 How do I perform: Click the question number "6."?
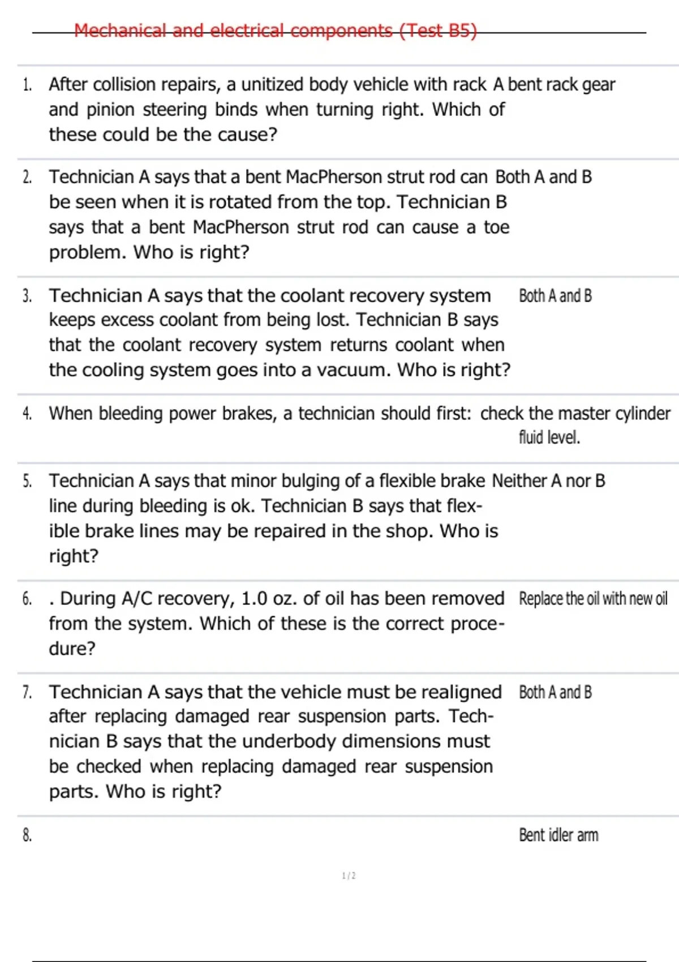(x=27, y=599)
